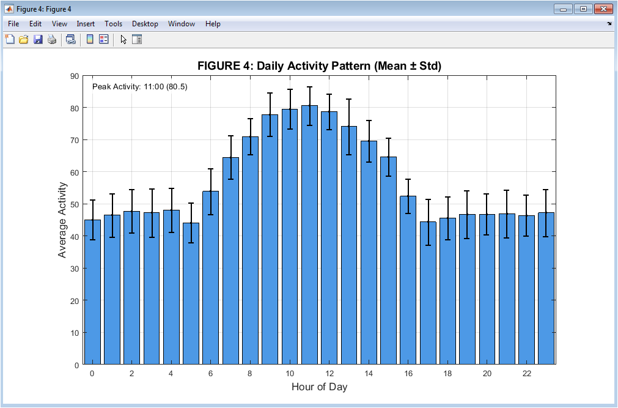Click the Open File folder icon

pos(24,40)
